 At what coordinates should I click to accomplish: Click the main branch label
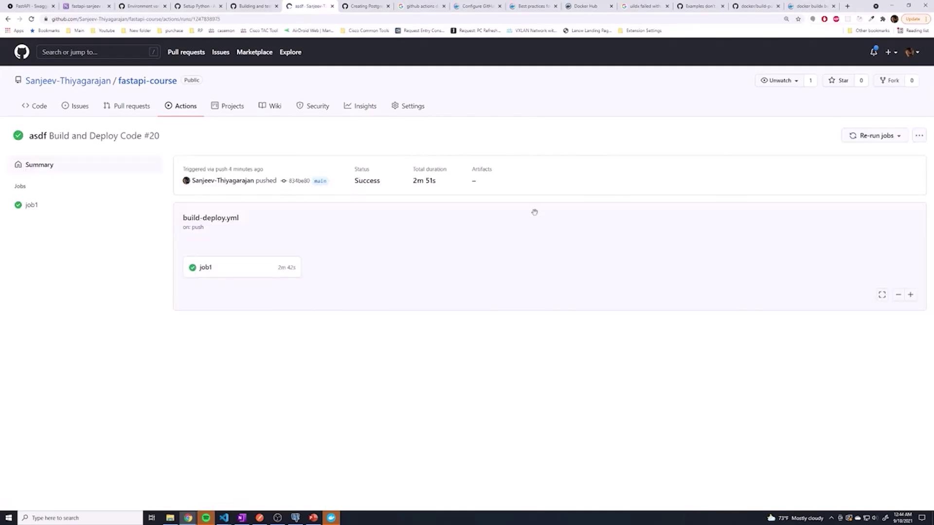coord(320,181)
